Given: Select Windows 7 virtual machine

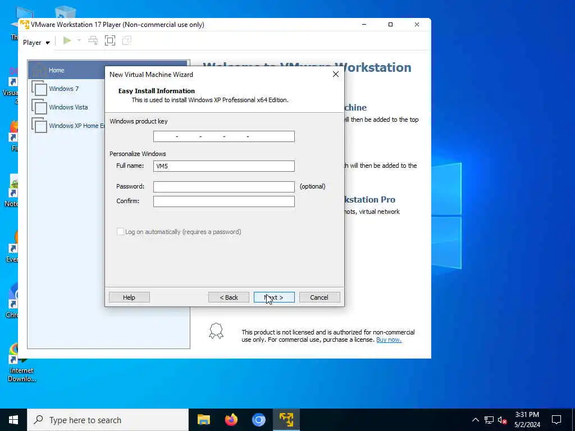Looking at the screenshot, I should pos(64,89).
